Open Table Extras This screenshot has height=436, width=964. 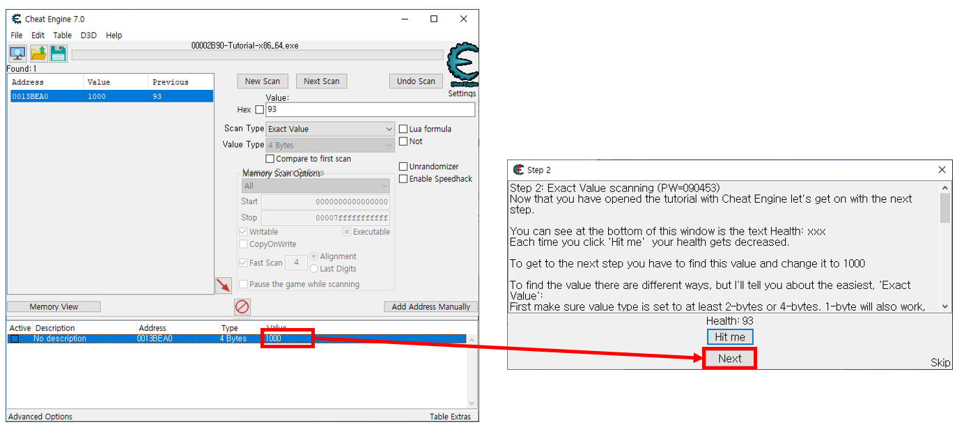pos(450,416)
